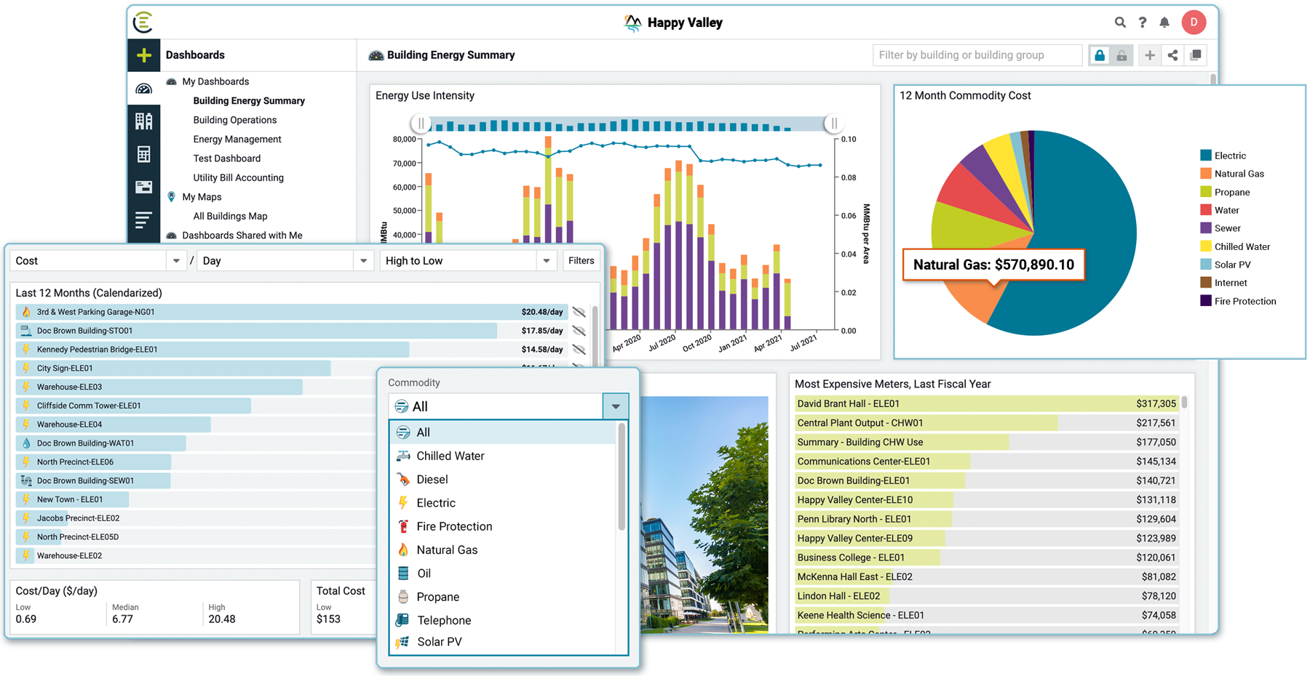
Task: Select All in commodity list
Action: [503, 432]
